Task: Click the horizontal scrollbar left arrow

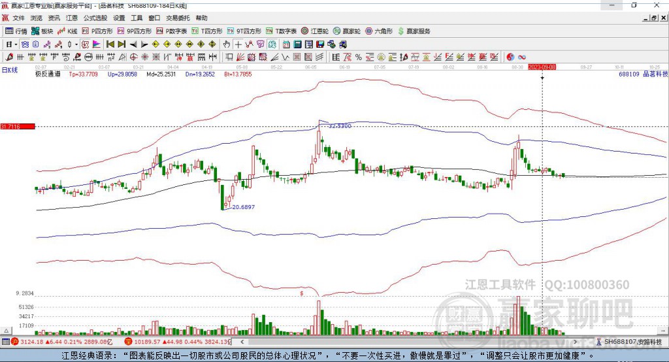Action: point(242,342)
